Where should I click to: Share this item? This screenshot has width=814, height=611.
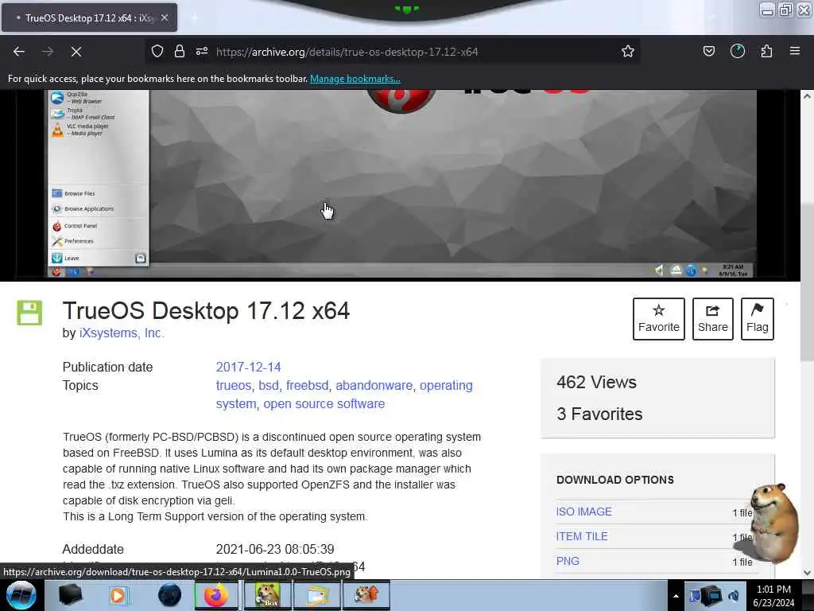(x=713, y=319)
